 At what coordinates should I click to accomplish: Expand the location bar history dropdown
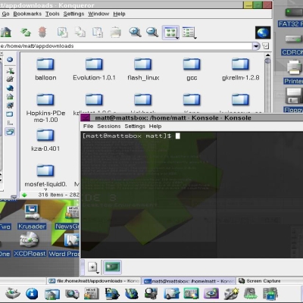(x=256, y=46)
